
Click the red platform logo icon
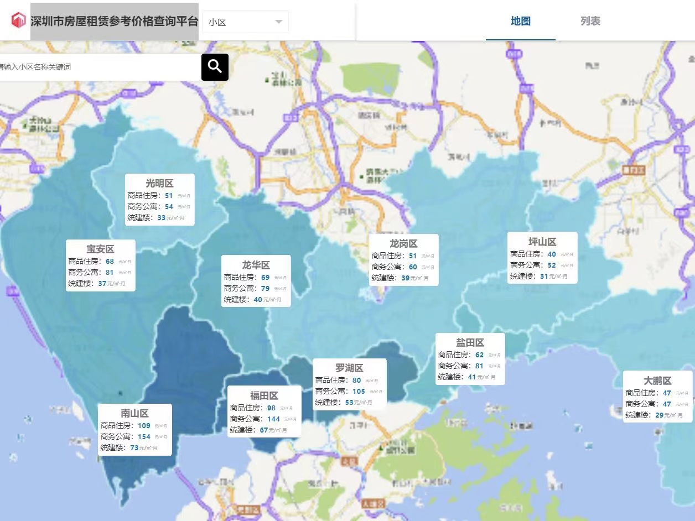coord(19,20)
